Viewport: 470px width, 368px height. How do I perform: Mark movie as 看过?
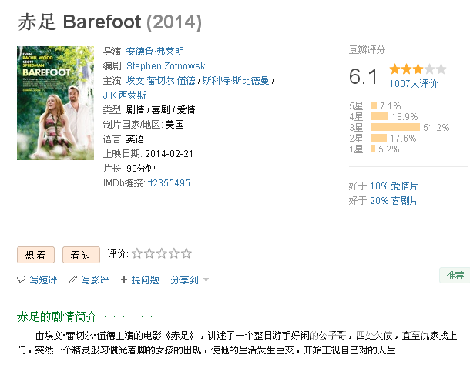(x=81, y=255)
